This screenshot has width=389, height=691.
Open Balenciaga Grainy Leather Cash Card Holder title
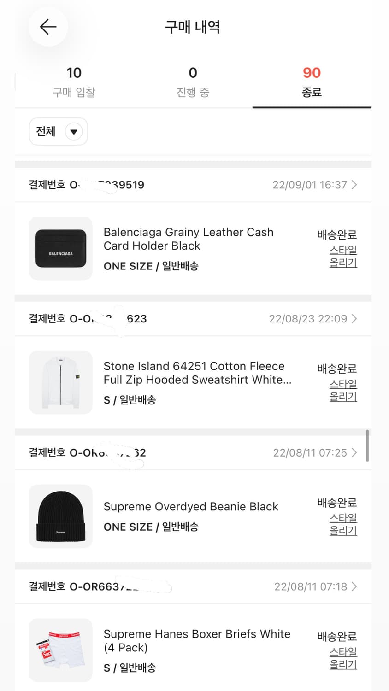[188, 239]
